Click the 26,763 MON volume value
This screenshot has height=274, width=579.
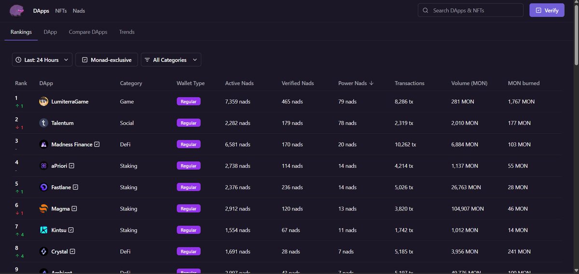click(466, 187)
